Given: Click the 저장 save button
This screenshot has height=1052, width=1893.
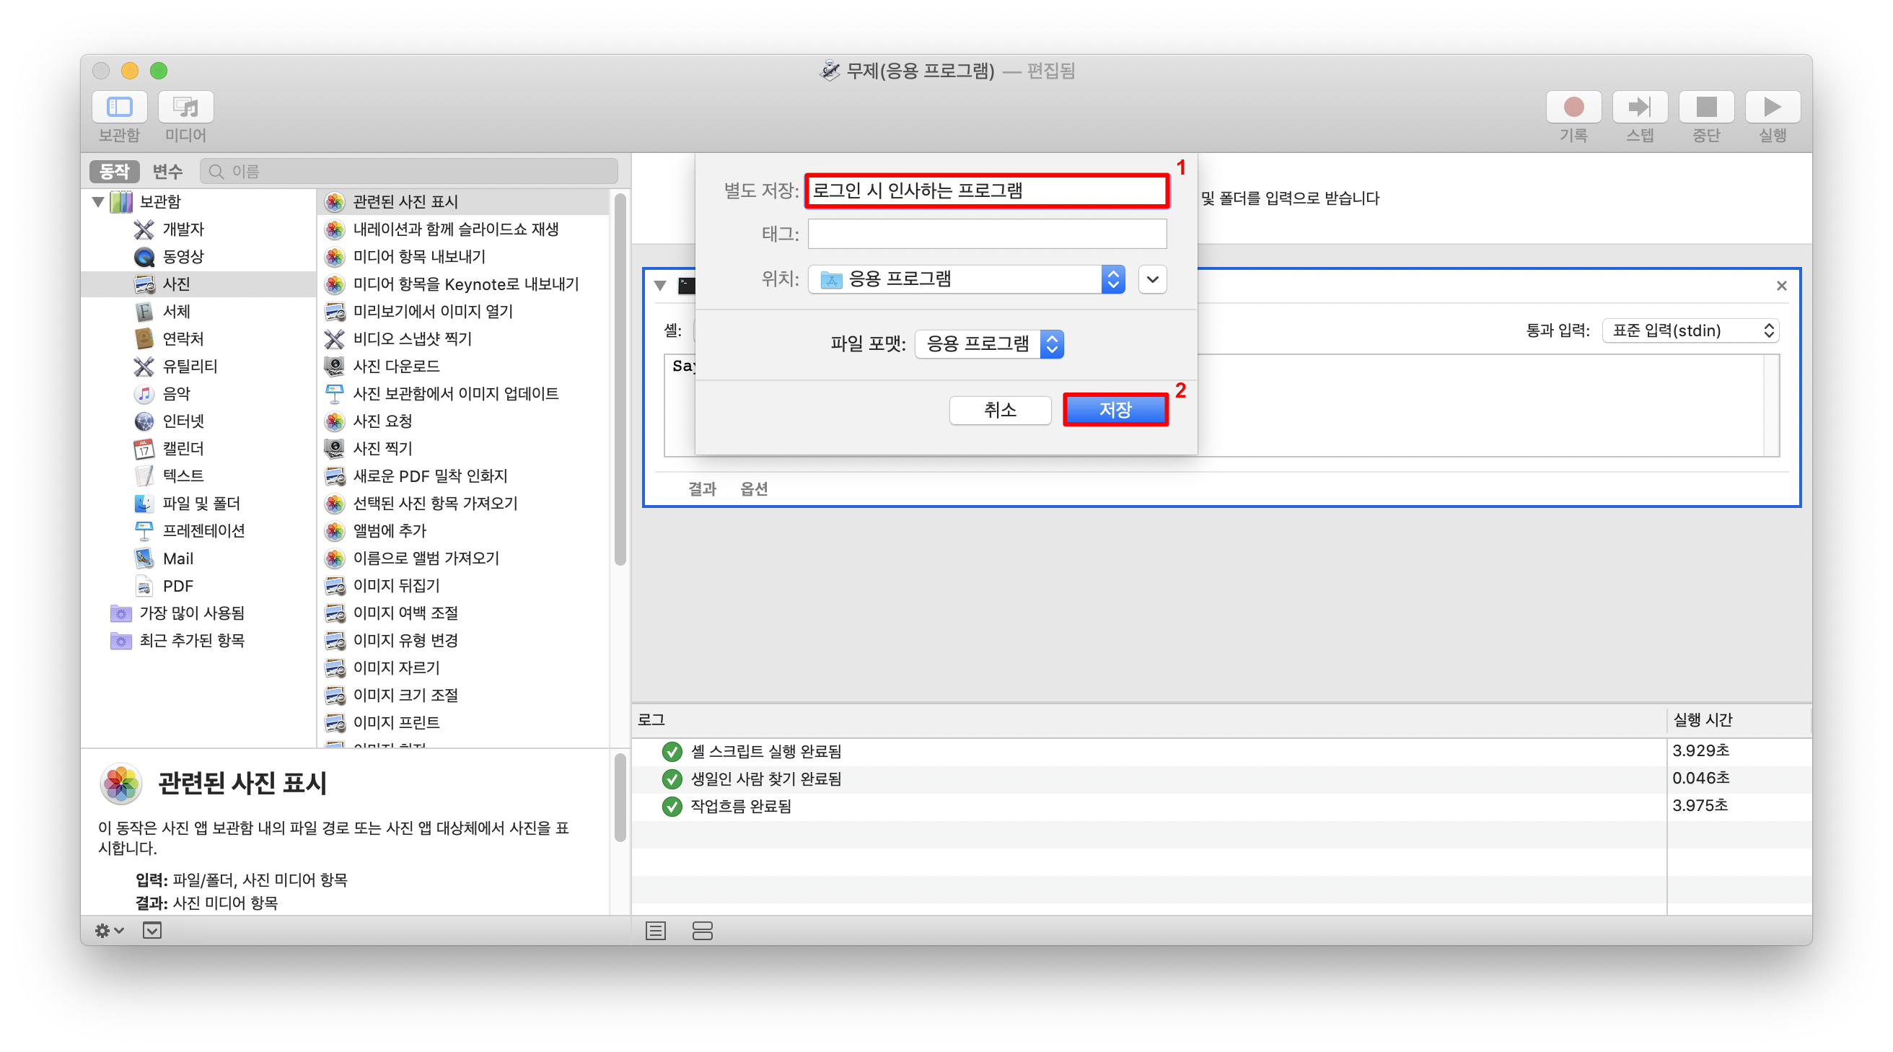Looking at the screenshot, I should (1114, 410).
